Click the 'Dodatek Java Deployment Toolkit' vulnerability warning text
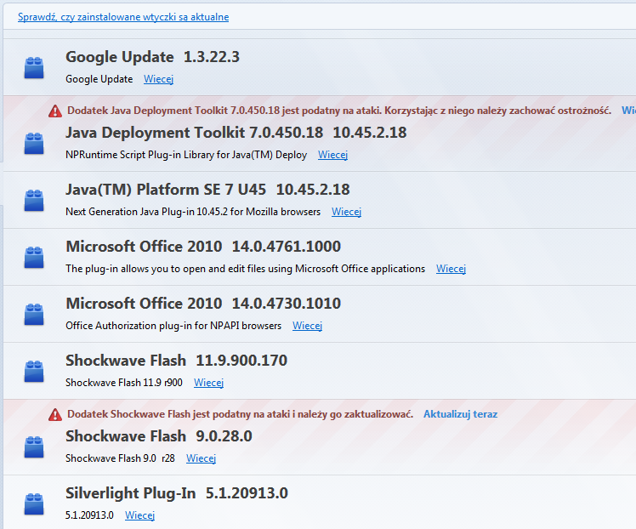The image size is (636, 529). point(339,111)
